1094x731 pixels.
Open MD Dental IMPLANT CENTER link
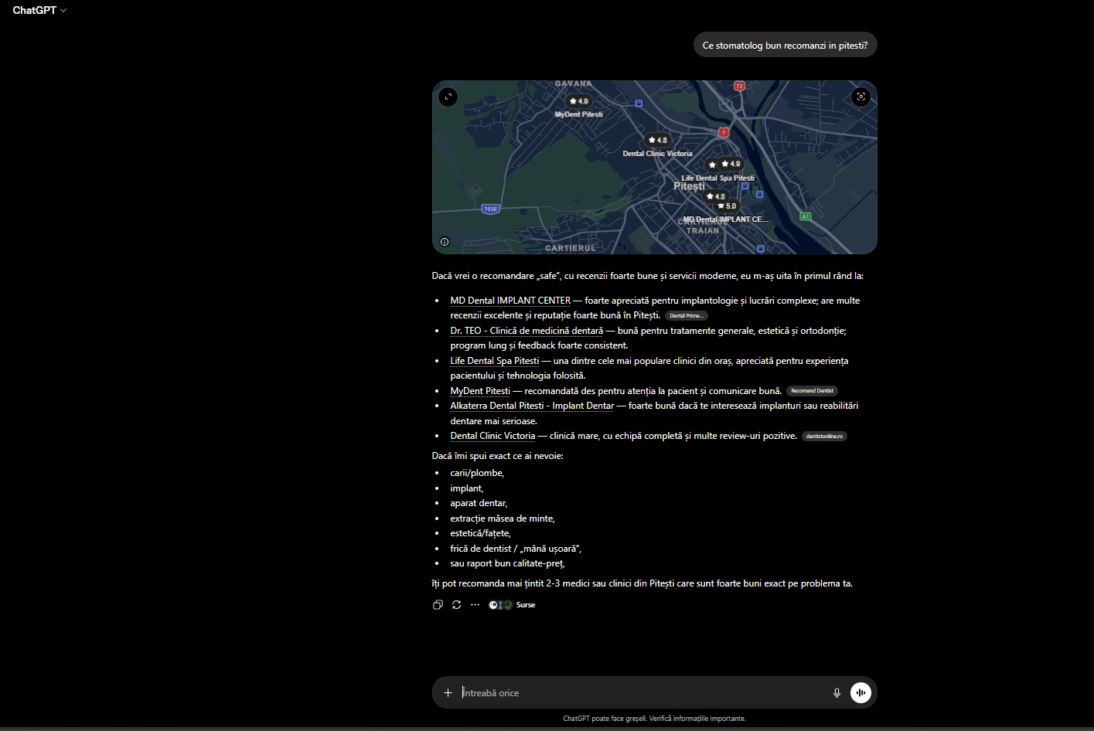[510, 301]
